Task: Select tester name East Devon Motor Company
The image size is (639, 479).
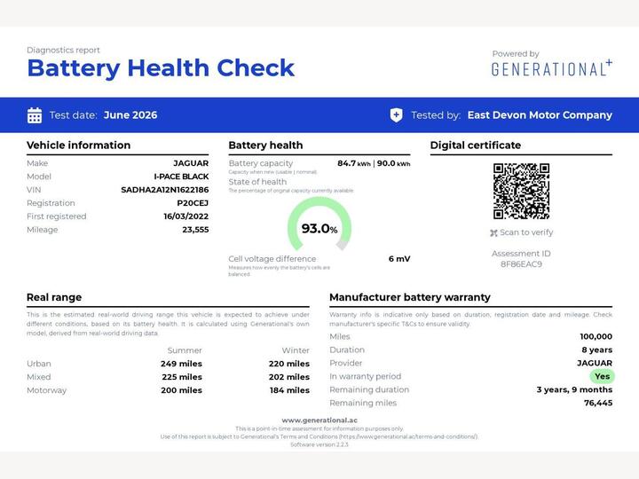Action: tap(540, 115)
